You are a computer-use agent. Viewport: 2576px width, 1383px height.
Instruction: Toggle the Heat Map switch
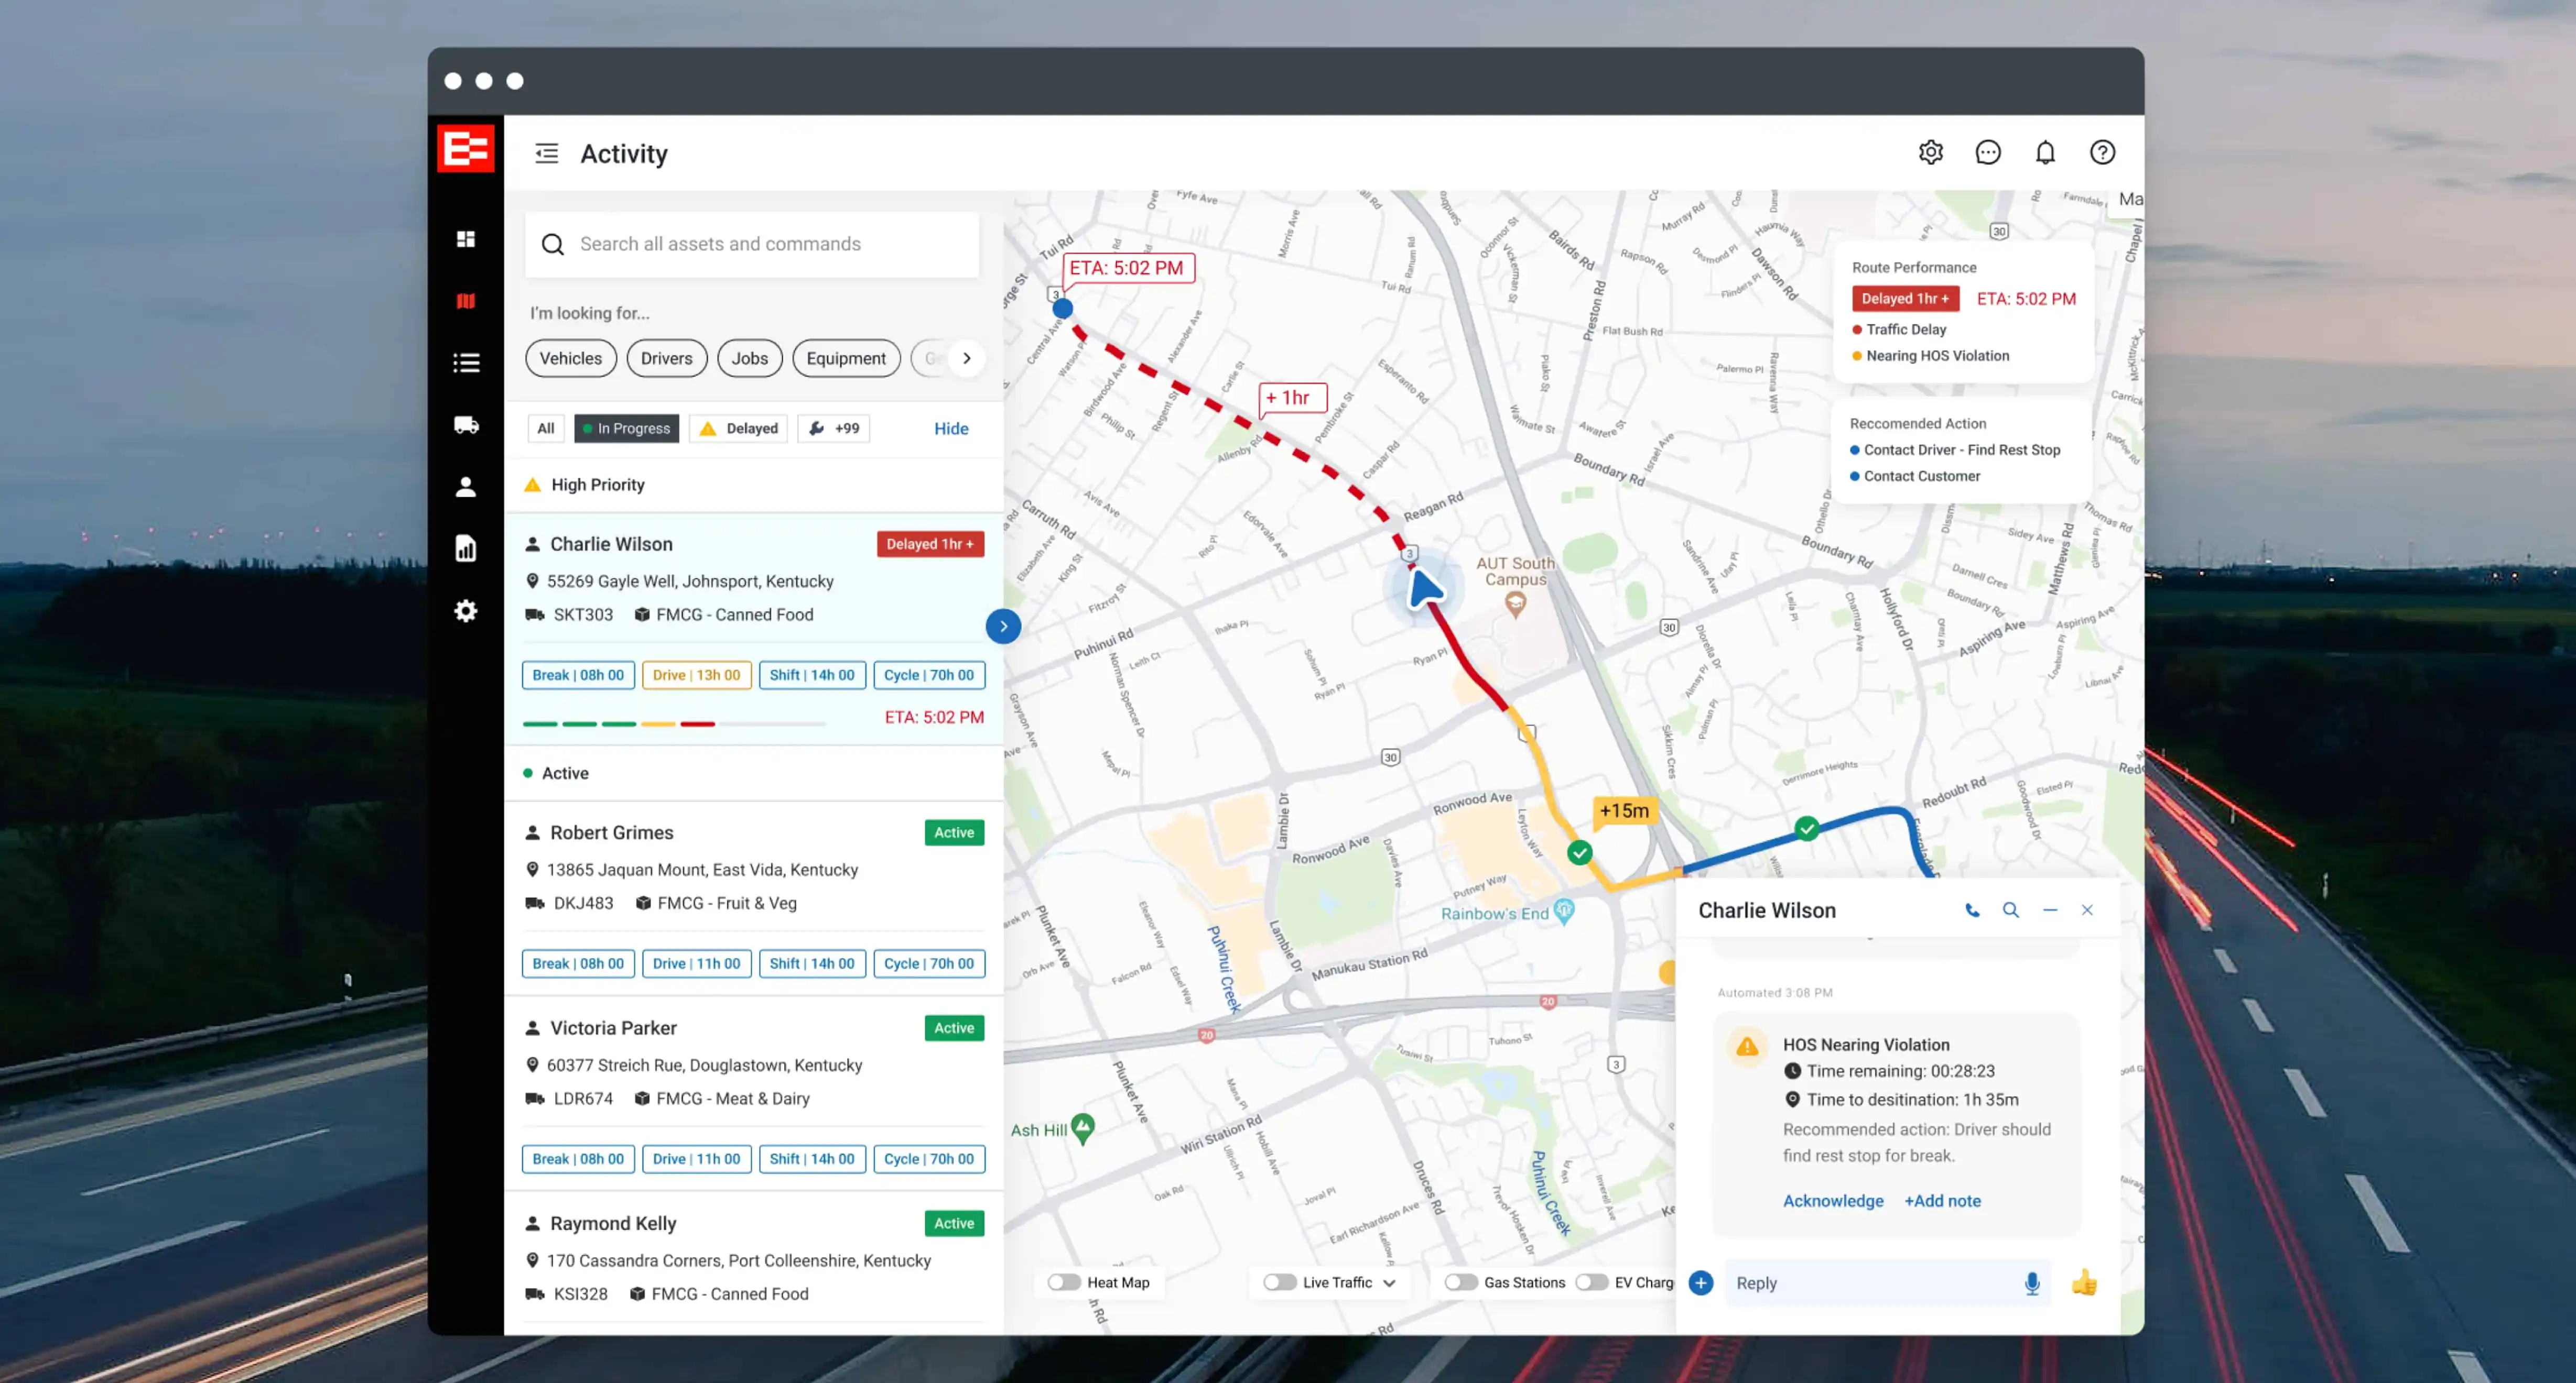[1064, 1282]
